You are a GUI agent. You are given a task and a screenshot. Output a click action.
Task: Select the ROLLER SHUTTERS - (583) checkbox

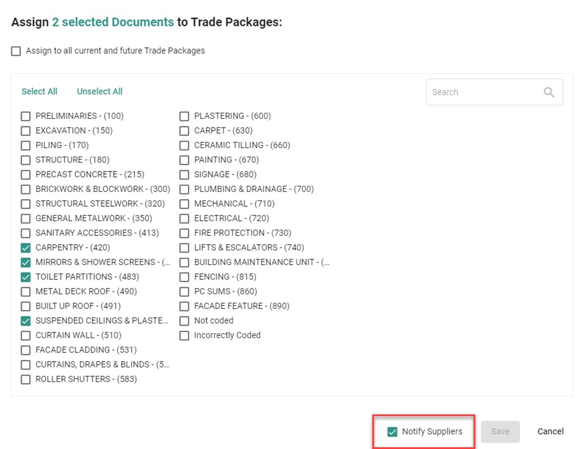pyautogui.click(x=25, y=380)
